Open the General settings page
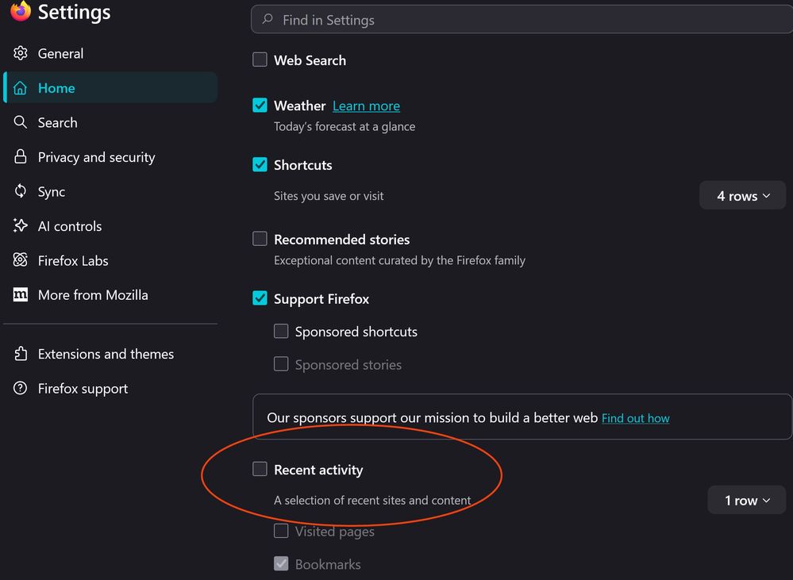 [110, 53]
